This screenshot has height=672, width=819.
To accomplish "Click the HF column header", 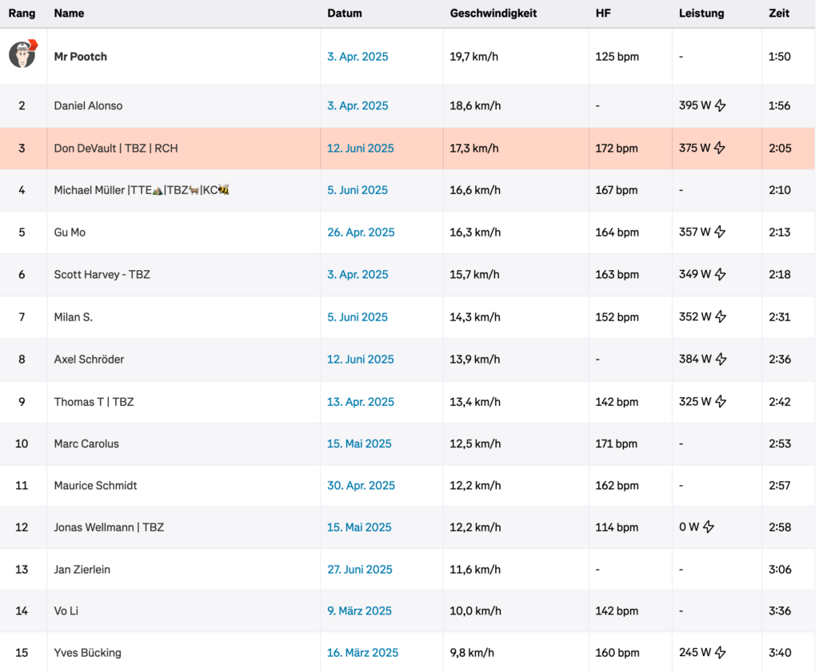I will pyautogui.click(x=603, y=13).
